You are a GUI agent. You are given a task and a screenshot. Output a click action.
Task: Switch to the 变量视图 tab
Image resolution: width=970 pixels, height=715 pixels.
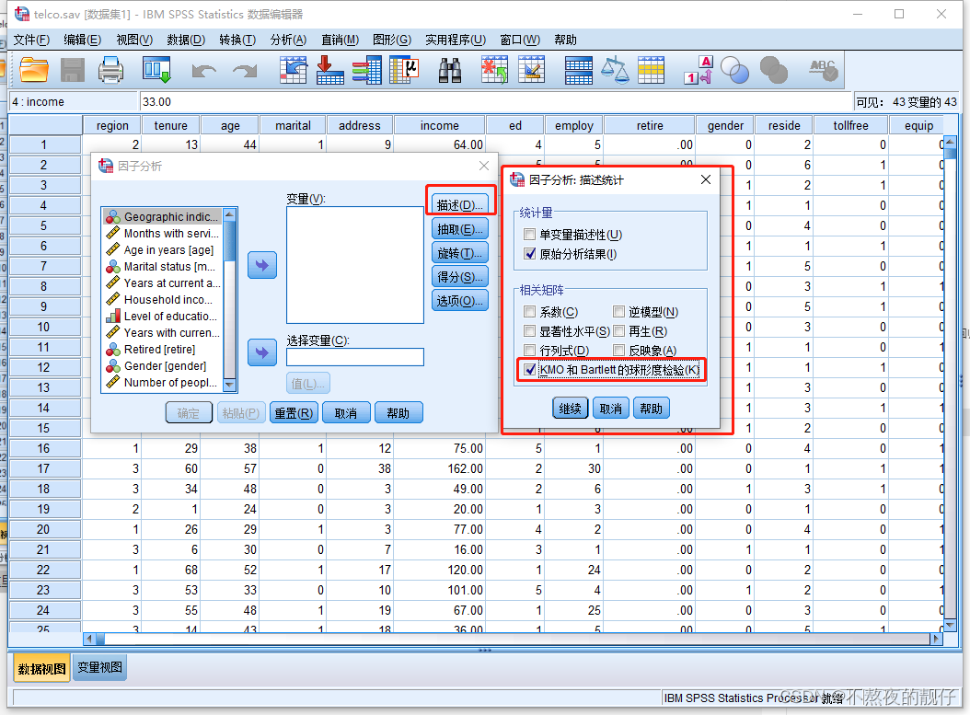(x=99, y=668)
